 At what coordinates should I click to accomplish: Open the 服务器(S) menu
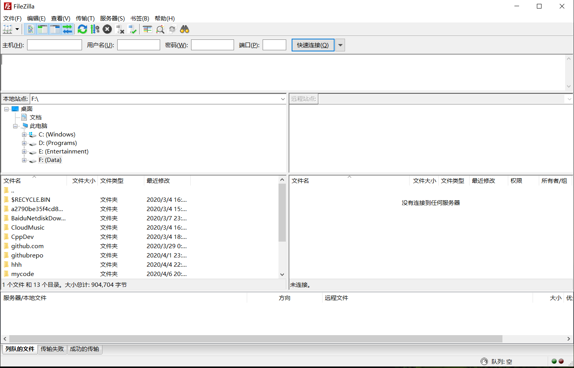(112, 18)
